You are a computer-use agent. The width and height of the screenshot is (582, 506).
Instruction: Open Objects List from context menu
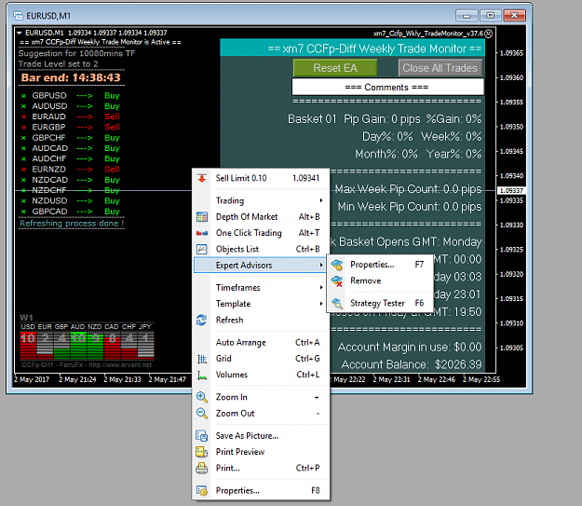(x=261, y=249)
